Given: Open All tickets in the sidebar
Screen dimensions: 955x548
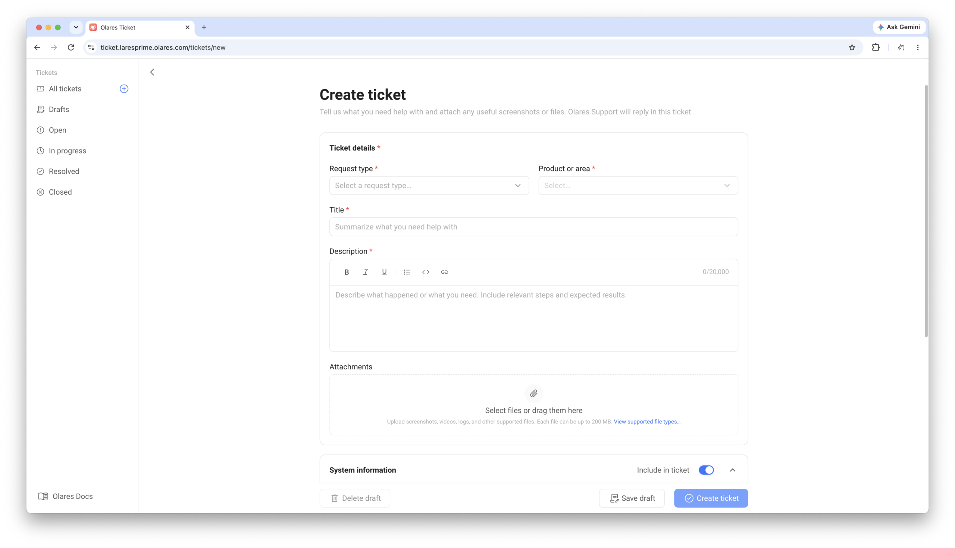Looking at the screenshot, I should 65,89.
